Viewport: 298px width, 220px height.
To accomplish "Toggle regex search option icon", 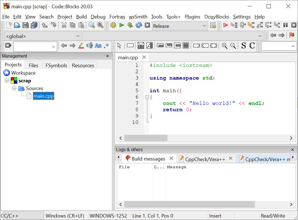I will click(106, 46).
